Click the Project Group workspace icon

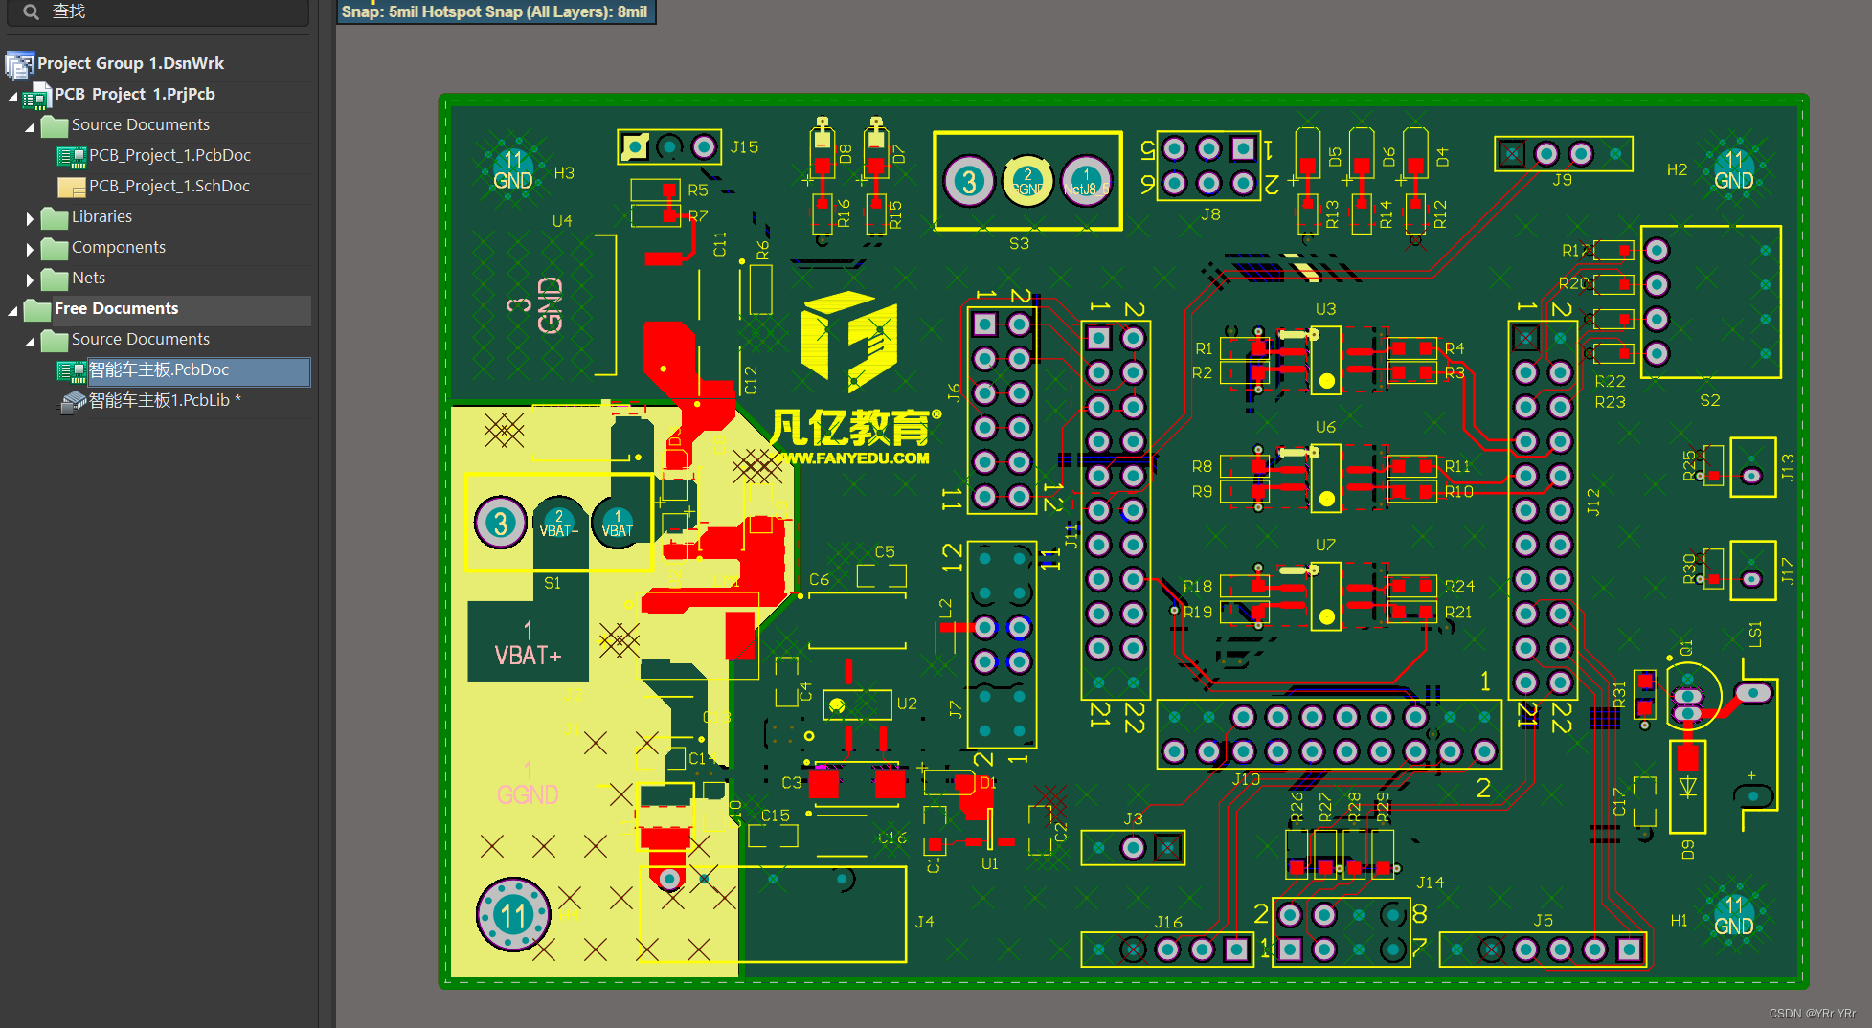19,64
